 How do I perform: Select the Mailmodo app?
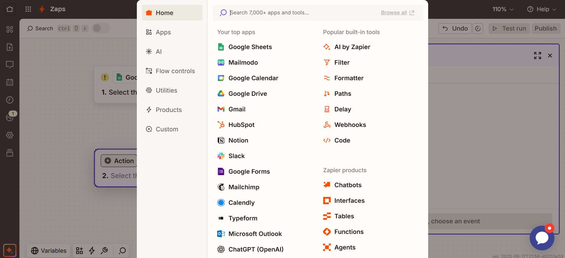pos(237,63)
